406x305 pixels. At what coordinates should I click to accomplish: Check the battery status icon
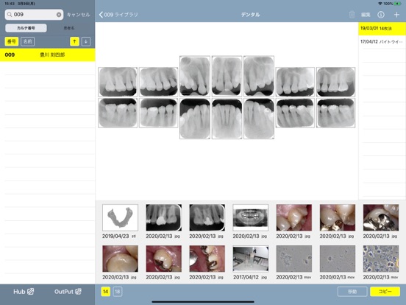tap(397, 4)
